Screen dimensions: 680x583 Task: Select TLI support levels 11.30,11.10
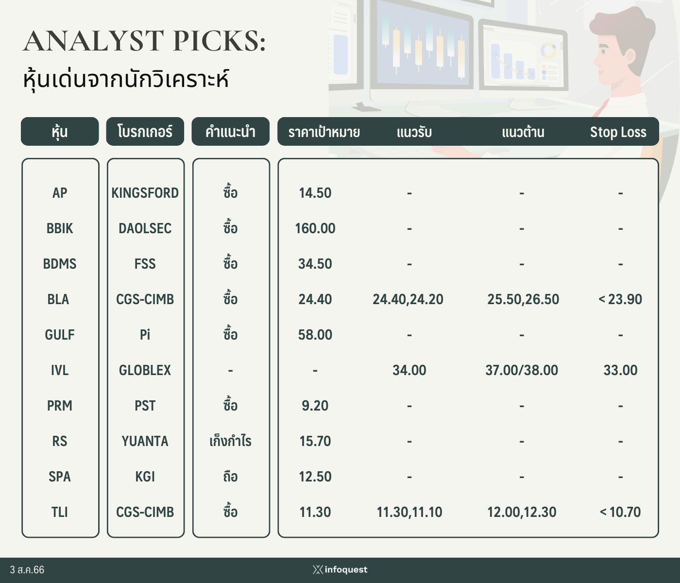click(409, 512)
